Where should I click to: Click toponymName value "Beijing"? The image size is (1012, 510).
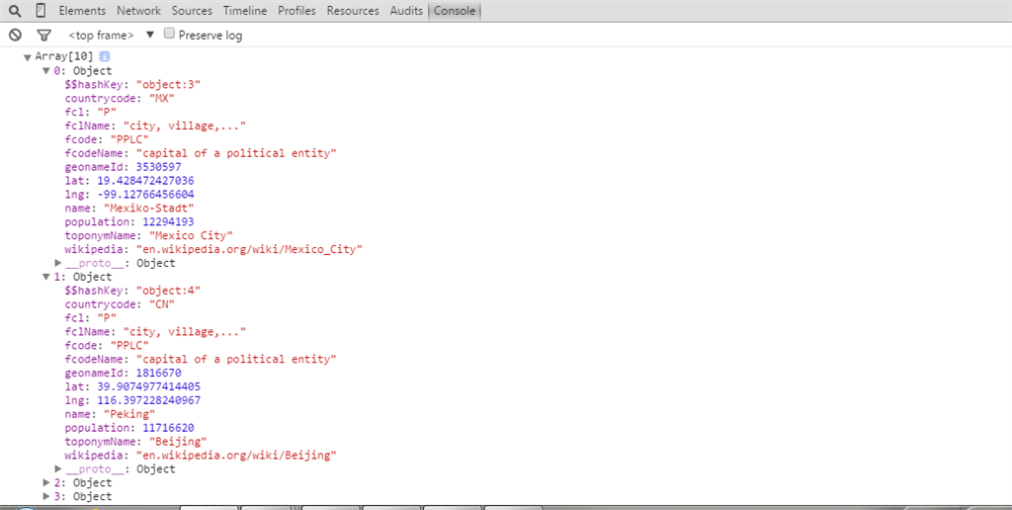click(x=178, y=442)
